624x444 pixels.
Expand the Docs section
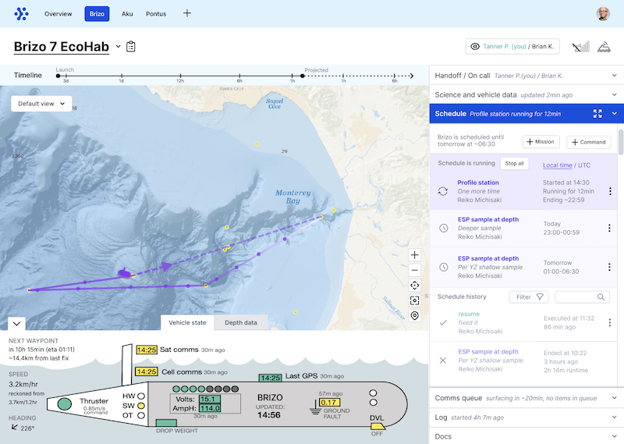pyautogui.click(x=614, y=436)
